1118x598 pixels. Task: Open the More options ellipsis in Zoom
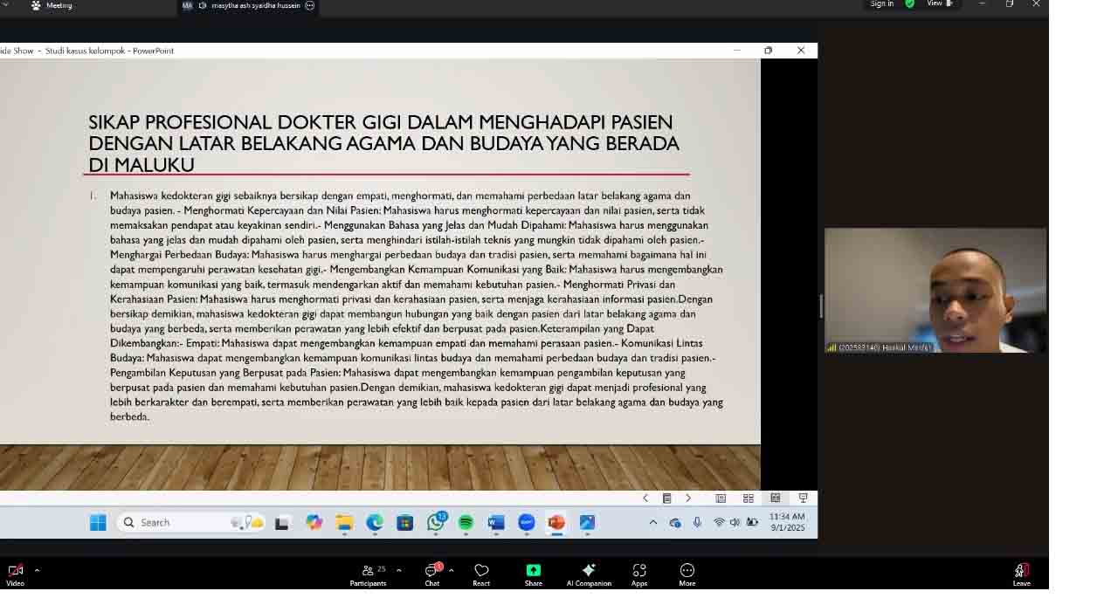tap(687, 574)
